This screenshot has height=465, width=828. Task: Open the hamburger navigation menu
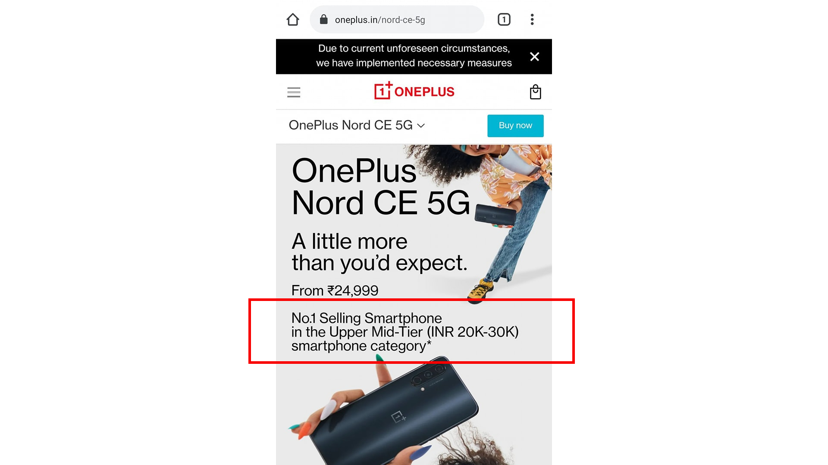[294, 92]
